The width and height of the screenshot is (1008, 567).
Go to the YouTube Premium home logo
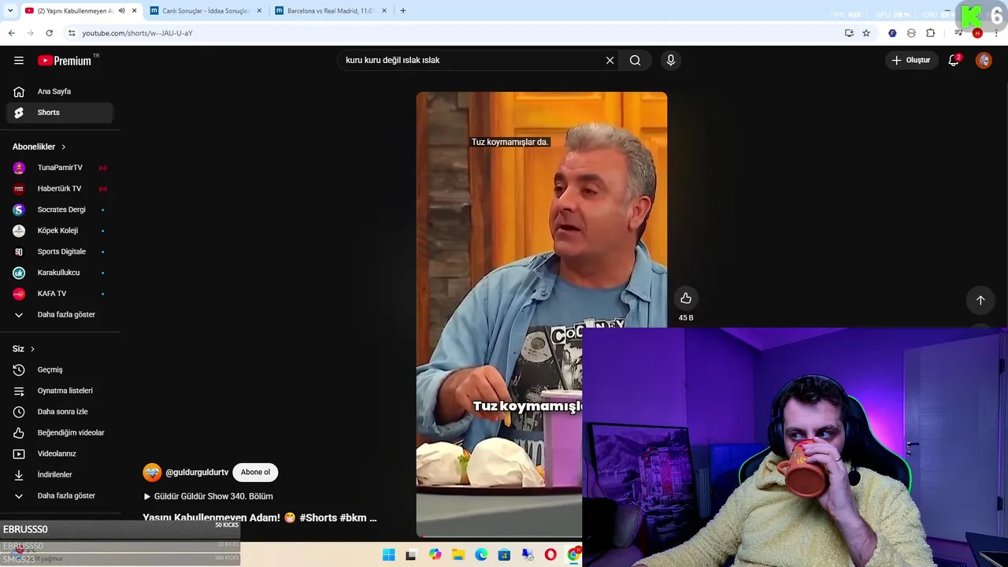click(66, 61)
